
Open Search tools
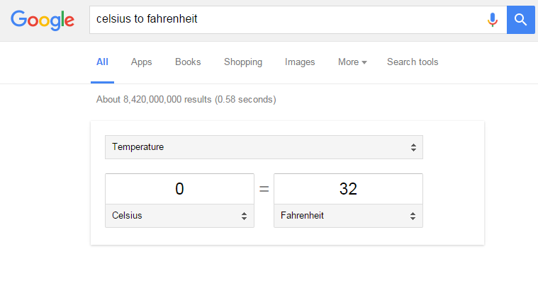pos(413,62)
